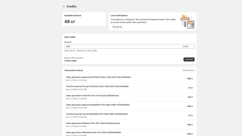Open Video generation (approval) 45370e25 transaction
Viewport: 242px width, 136px height.
tap(129, 79)
